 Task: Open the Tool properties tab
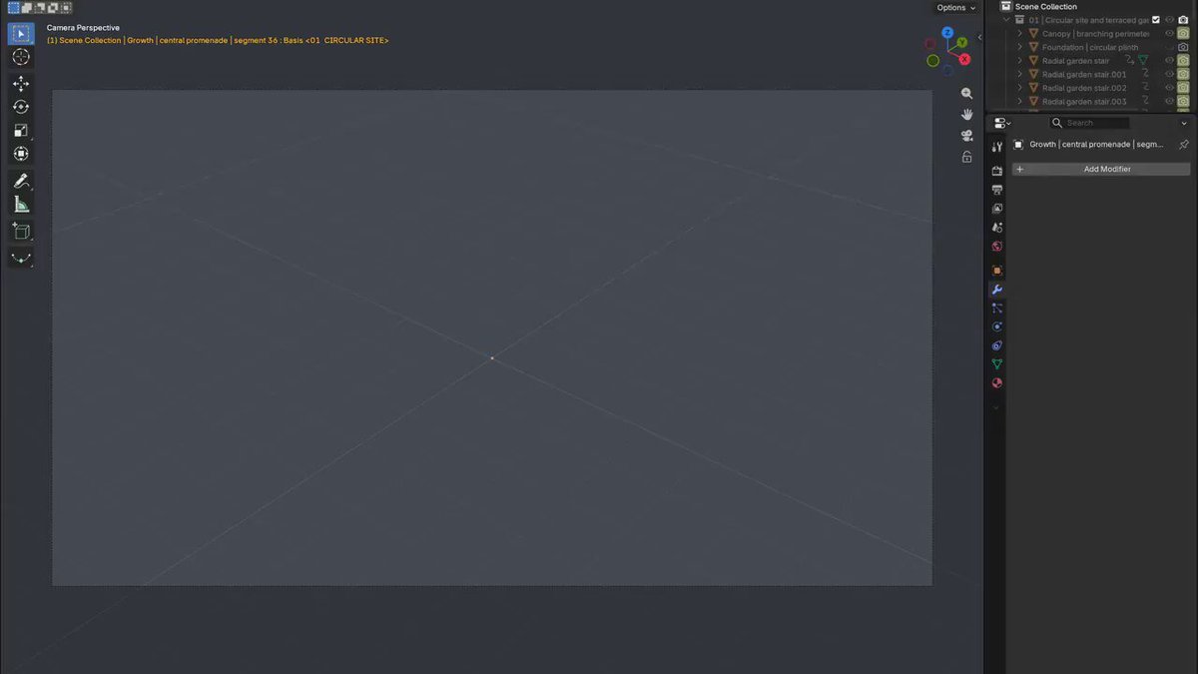coord(996,147)
